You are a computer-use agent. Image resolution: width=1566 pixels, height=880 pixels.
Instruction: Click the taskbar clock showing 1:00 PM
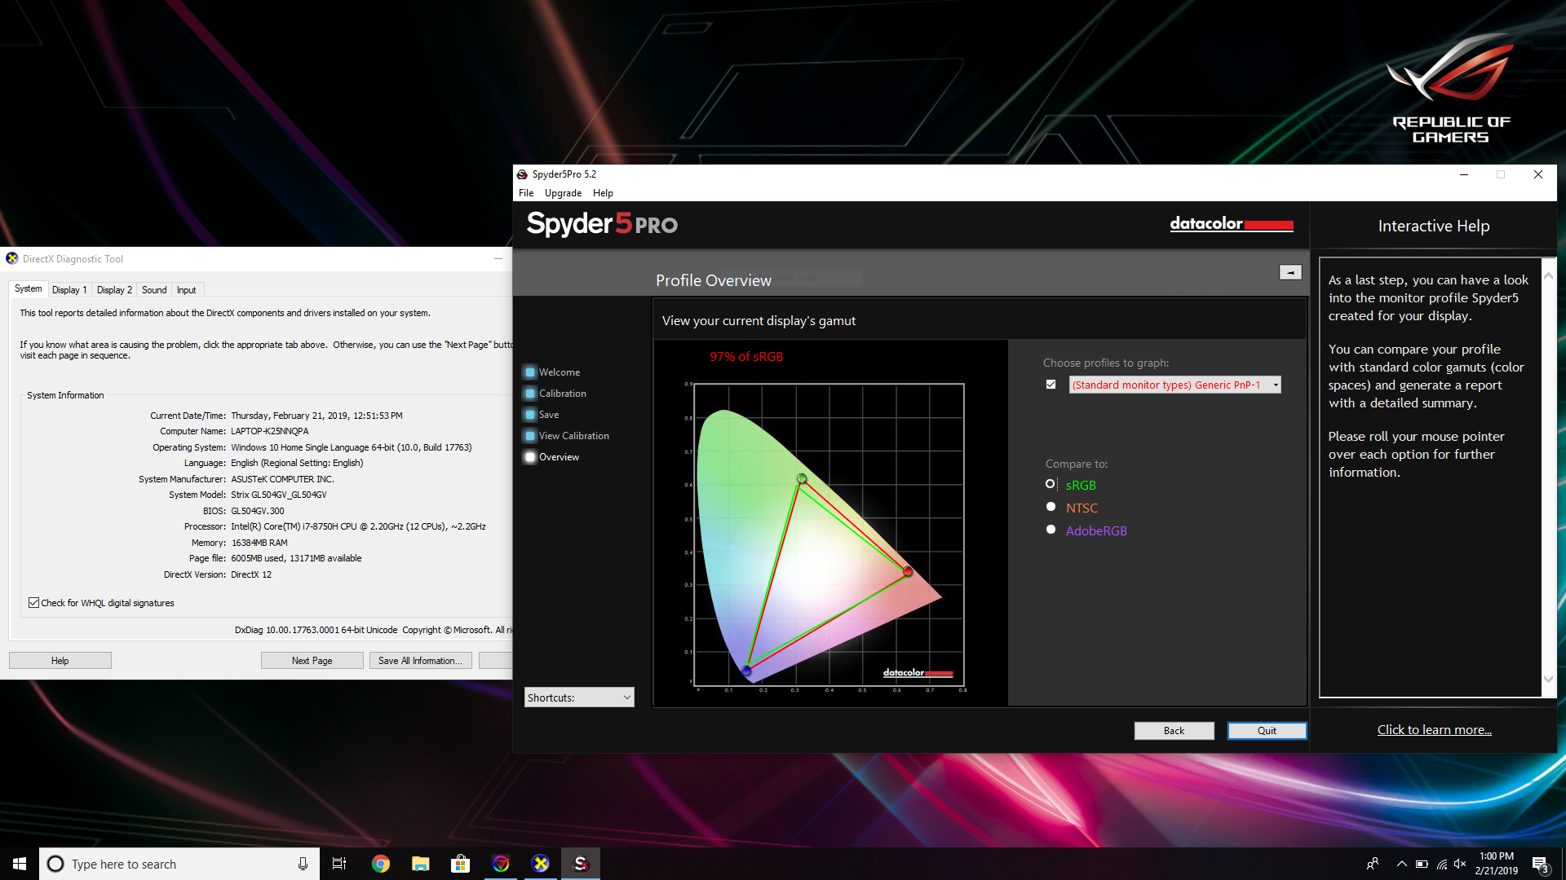[x=1496, y=864]
